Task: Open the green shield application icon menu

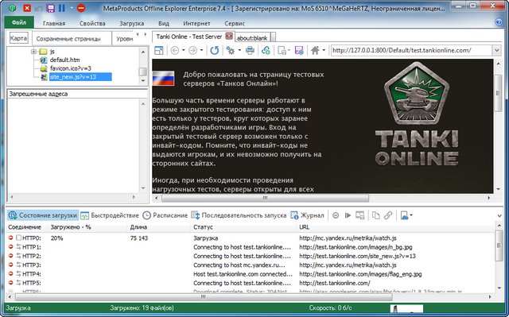Action: point(13,8)
